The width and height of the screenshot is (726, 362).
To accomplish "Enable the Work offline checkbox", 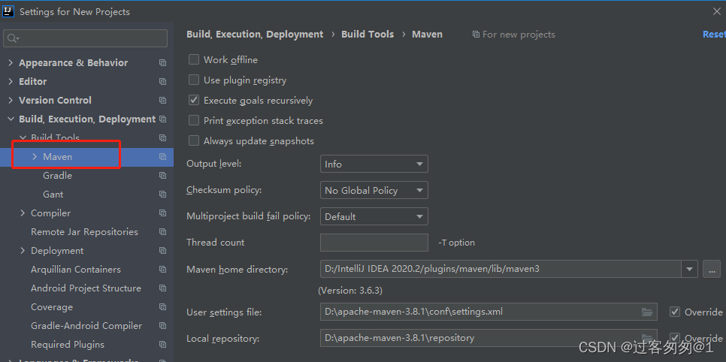I will point(194,60).
